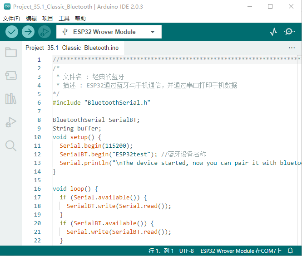Click the 行 1, 列 1 cursor position
Screen dimensions: 302x256
click(161, 251)
